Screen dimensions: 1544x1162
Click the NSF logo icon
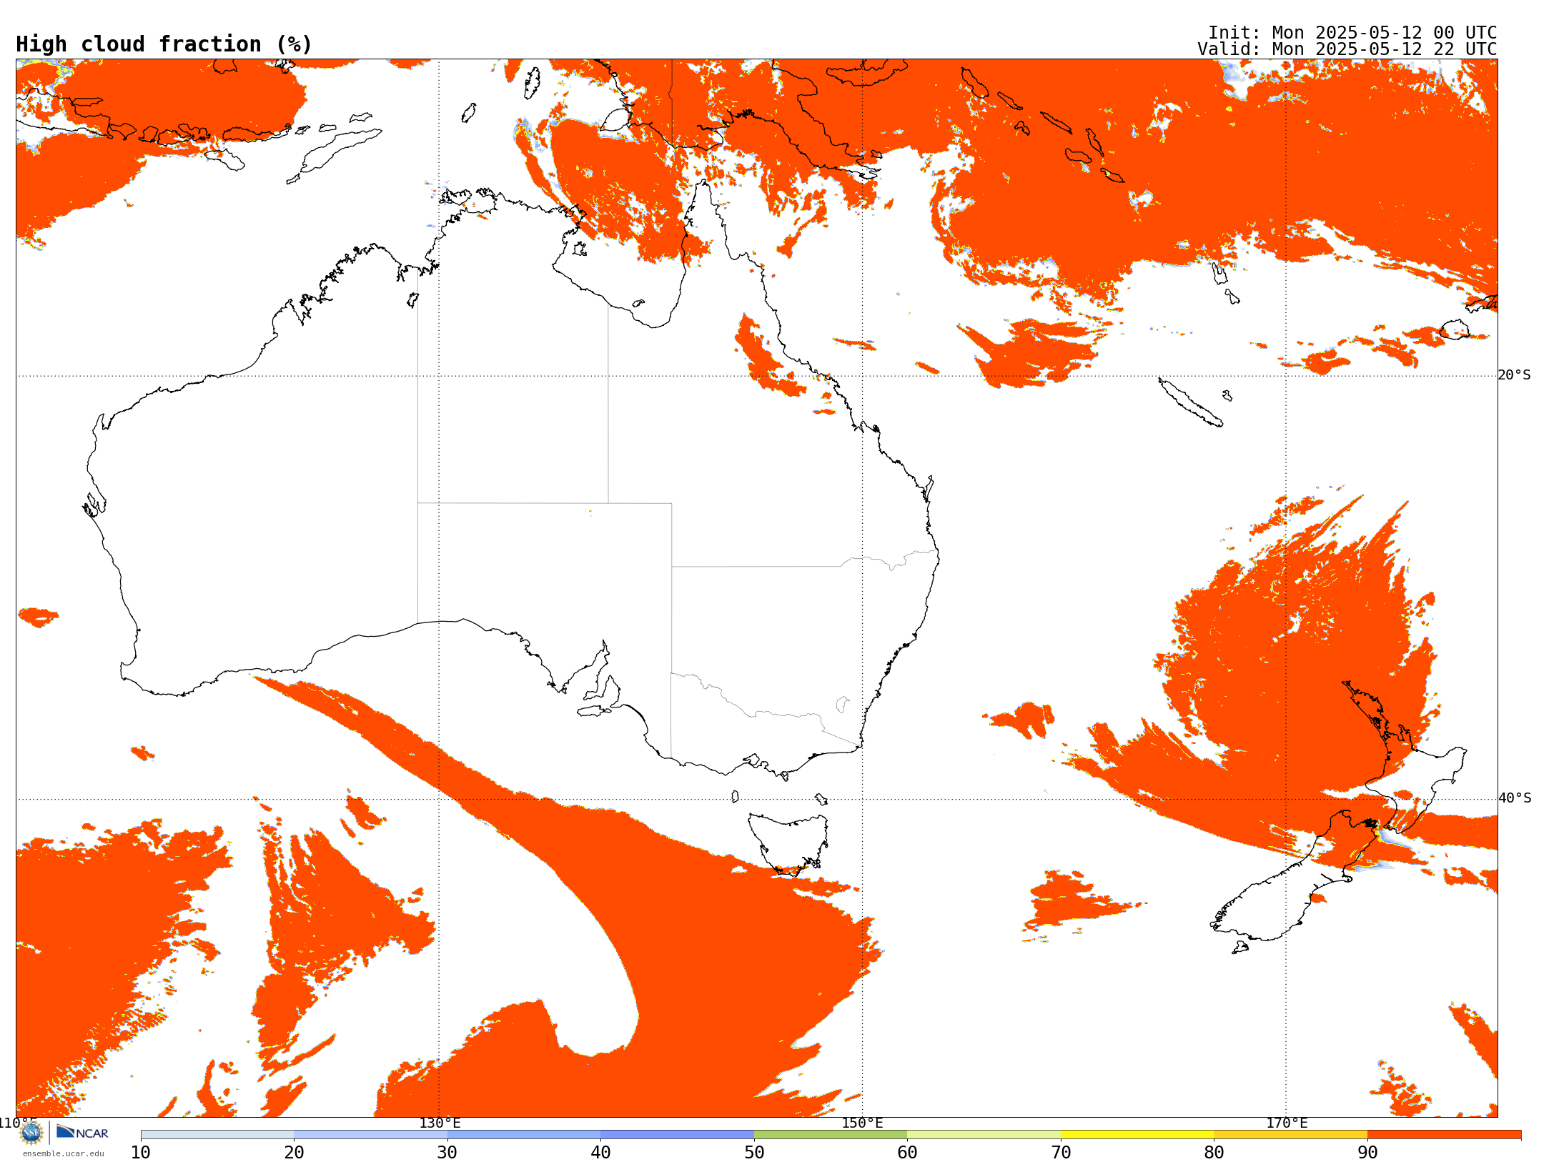click(31, 1133)
